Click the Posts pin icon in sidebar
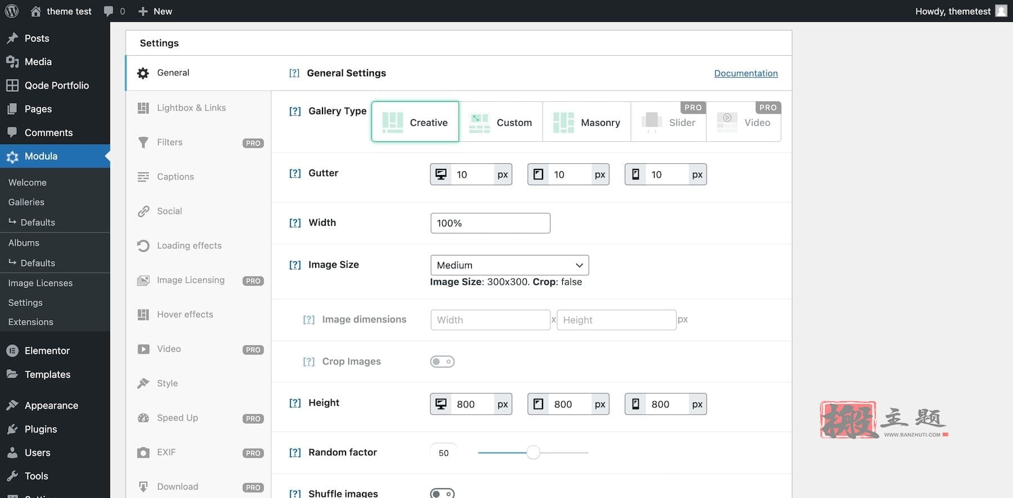This screenshot has width=1013, height=498. click(12, 38)
